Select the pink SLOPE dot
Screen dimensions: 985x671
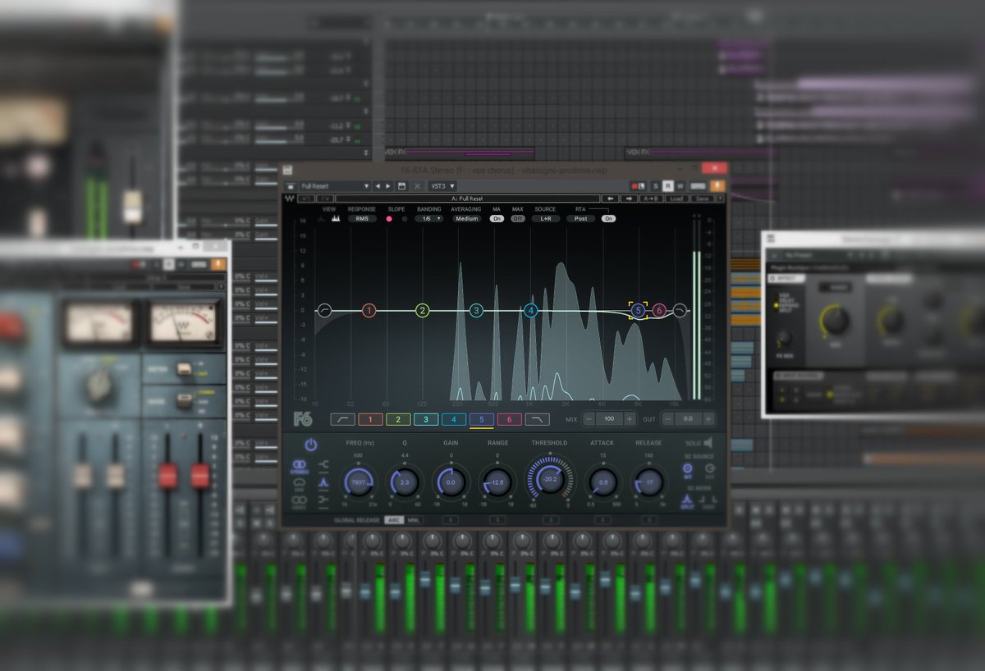(x=389, y=219)
